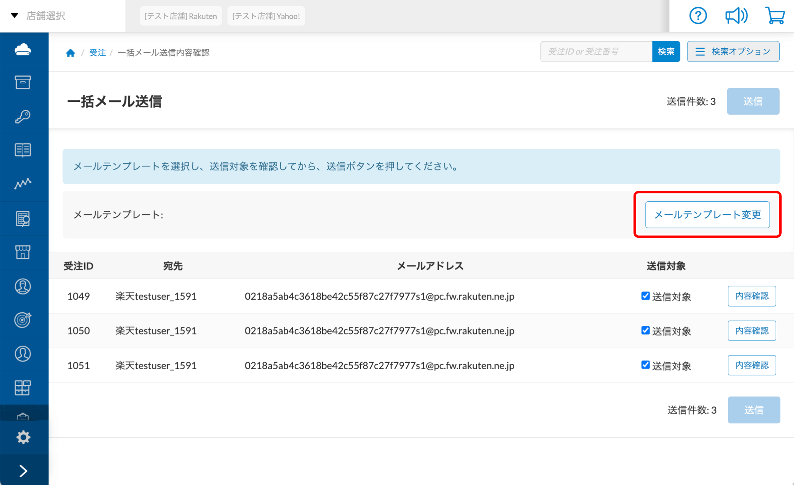Image resolution: width=794 pixels, height=485 pixels.
Task: Uncheck 送信対象 for order 1050
Action: [646, 331]
